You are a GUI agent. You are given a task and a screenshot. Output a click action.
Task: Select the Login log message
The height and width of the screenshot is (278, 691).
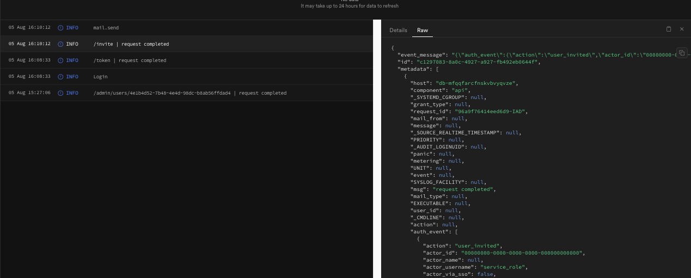pos(100,77)
